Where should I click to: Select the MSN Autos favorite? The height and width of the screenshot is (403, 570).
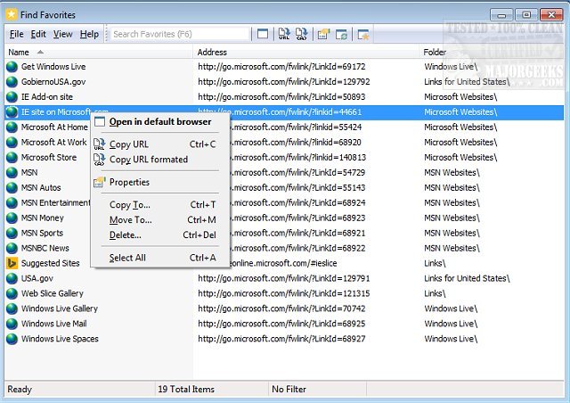(41, 188)
